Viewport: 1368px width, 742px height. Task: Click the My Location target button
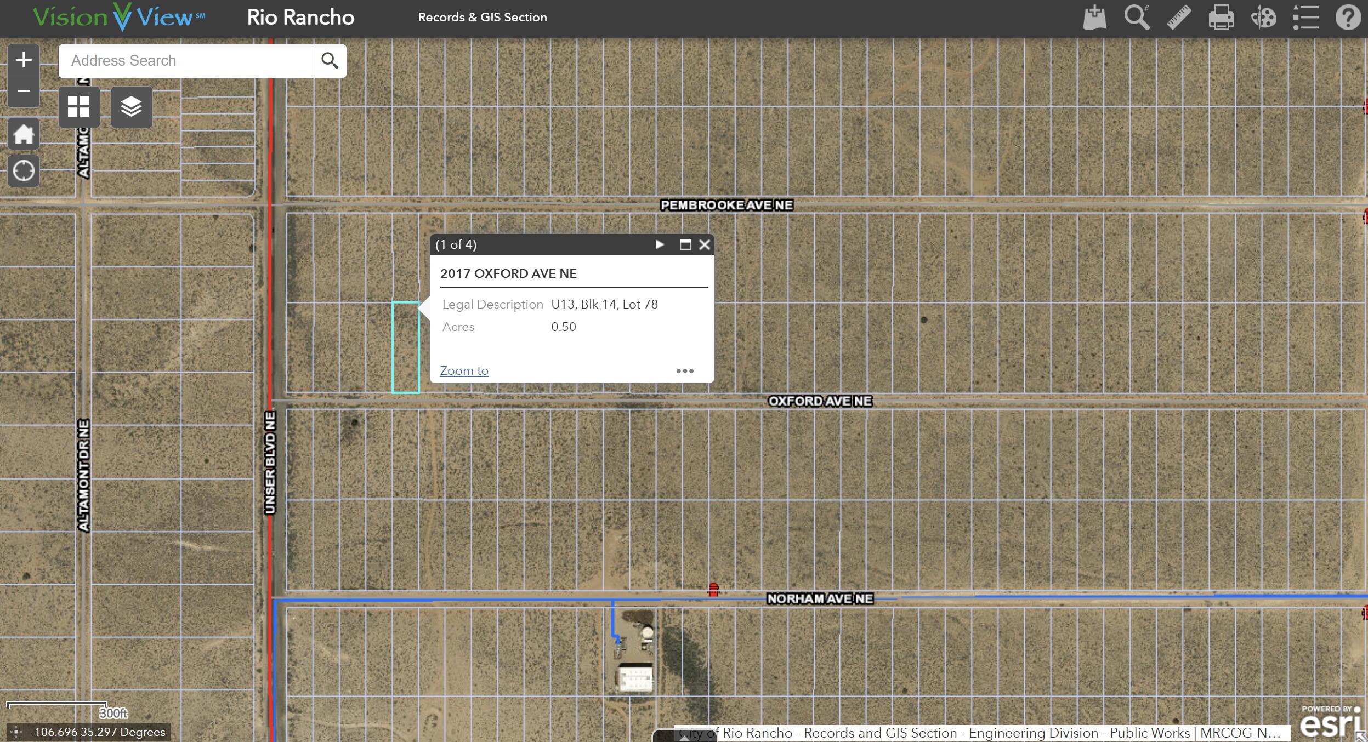pos(24,171)
